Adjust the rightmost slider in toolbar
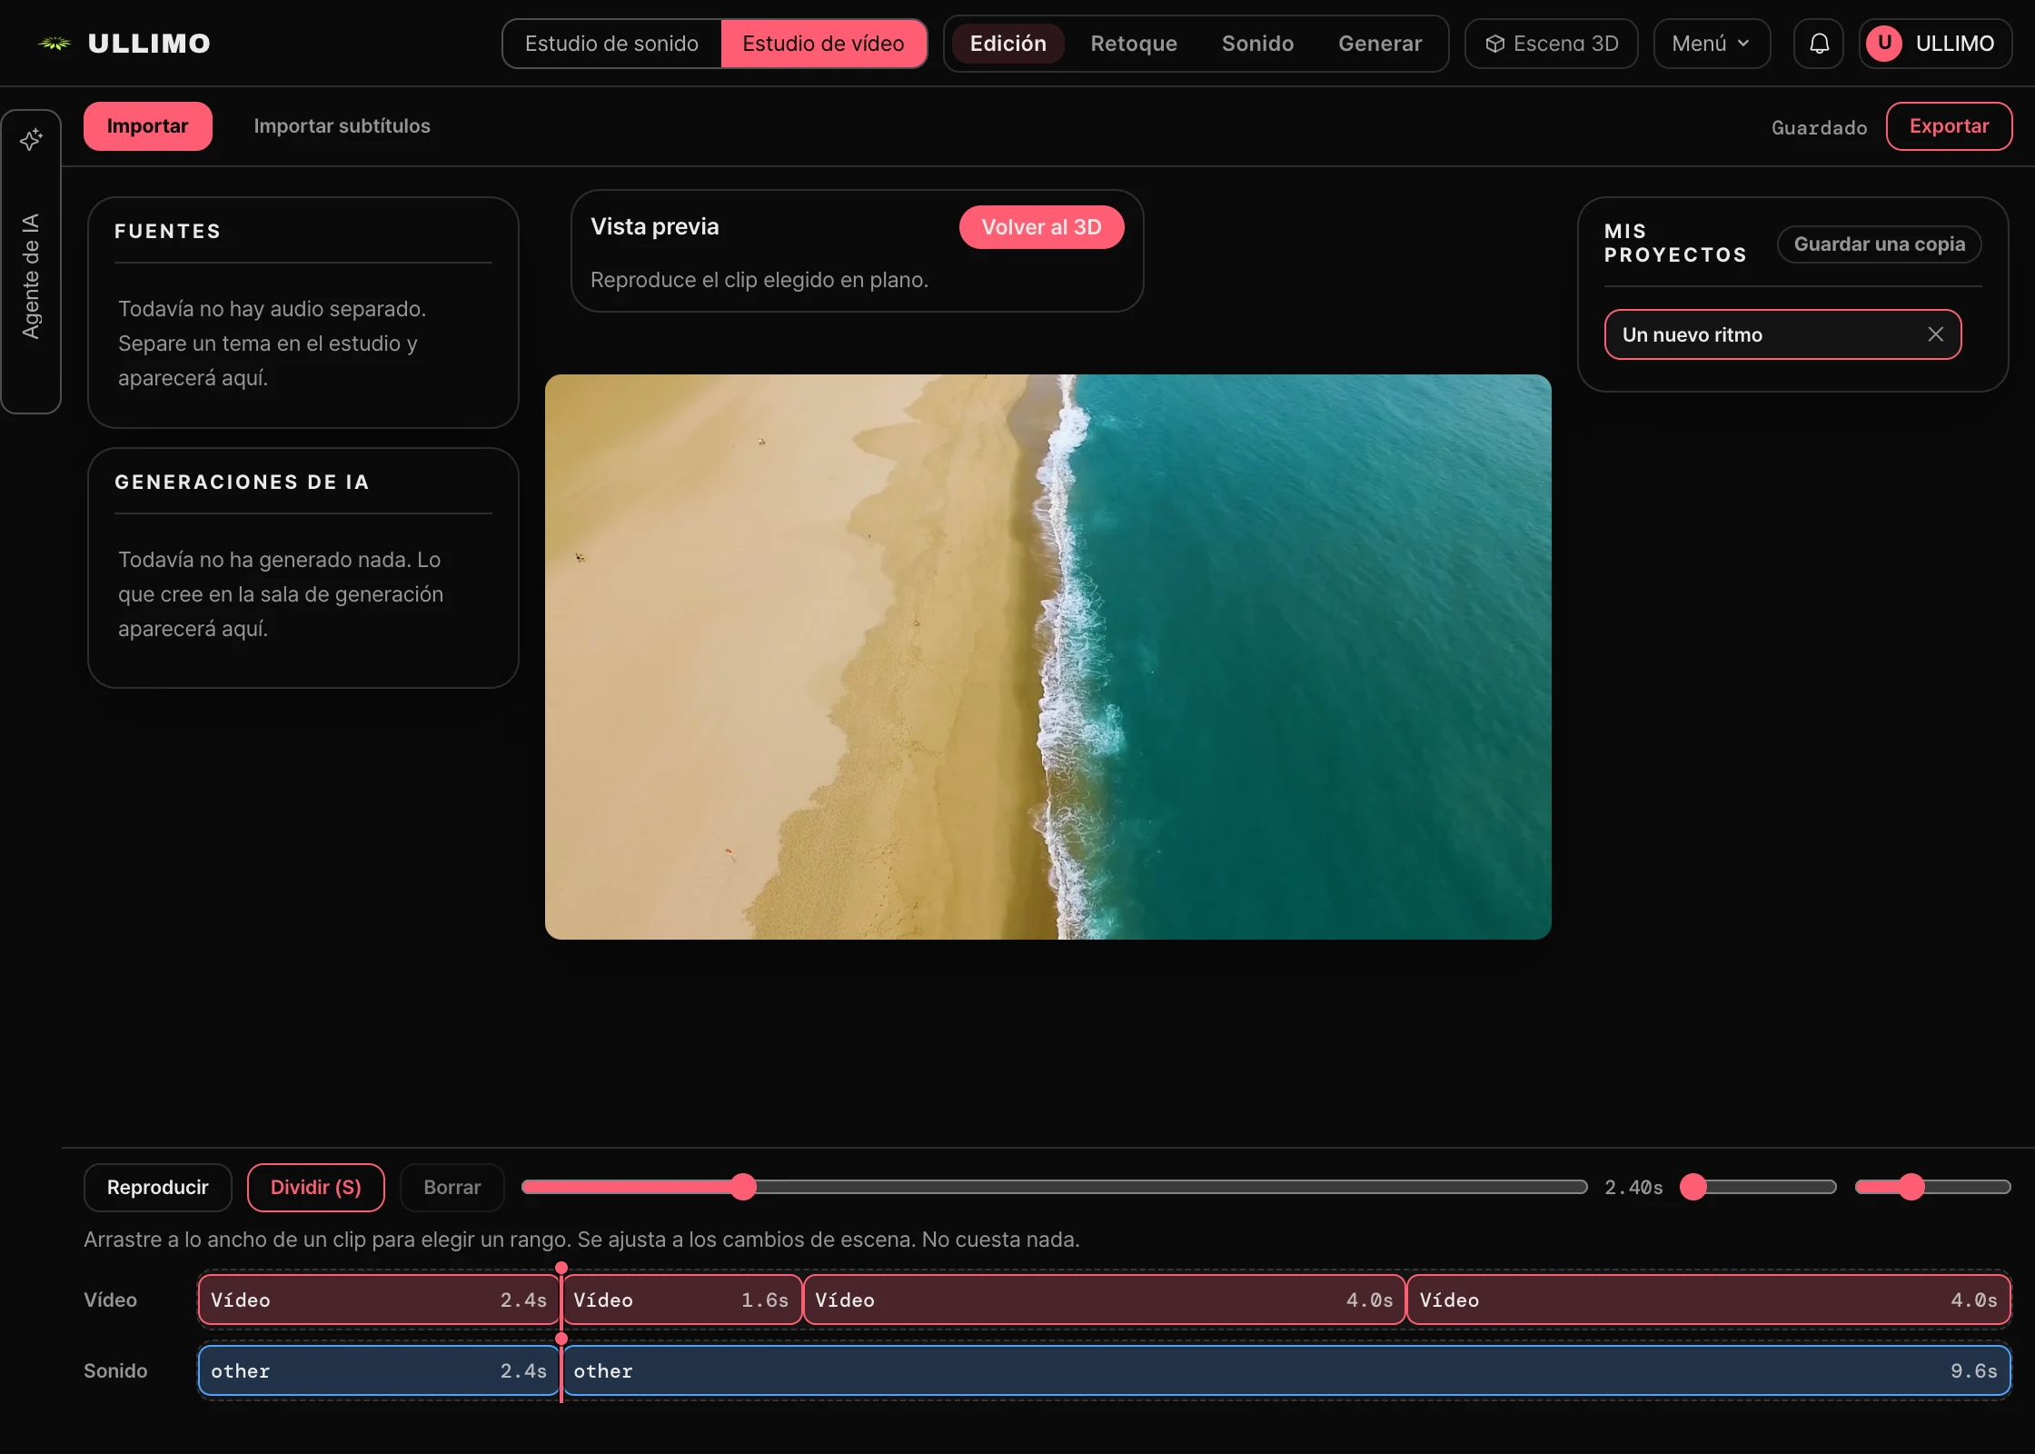The image size is (2035, 1454). coord(1932,1187)
